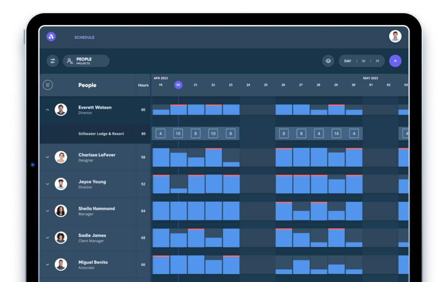Open the filter settings sliders icon
This screenshot has width=448, height=282.
(x=52, y=61)
